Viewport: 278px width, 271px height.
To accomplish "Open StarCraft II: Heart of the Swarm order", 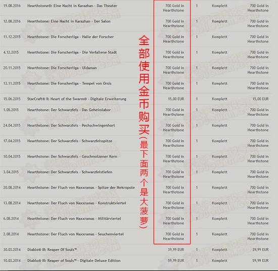I will tap(77, 99).
